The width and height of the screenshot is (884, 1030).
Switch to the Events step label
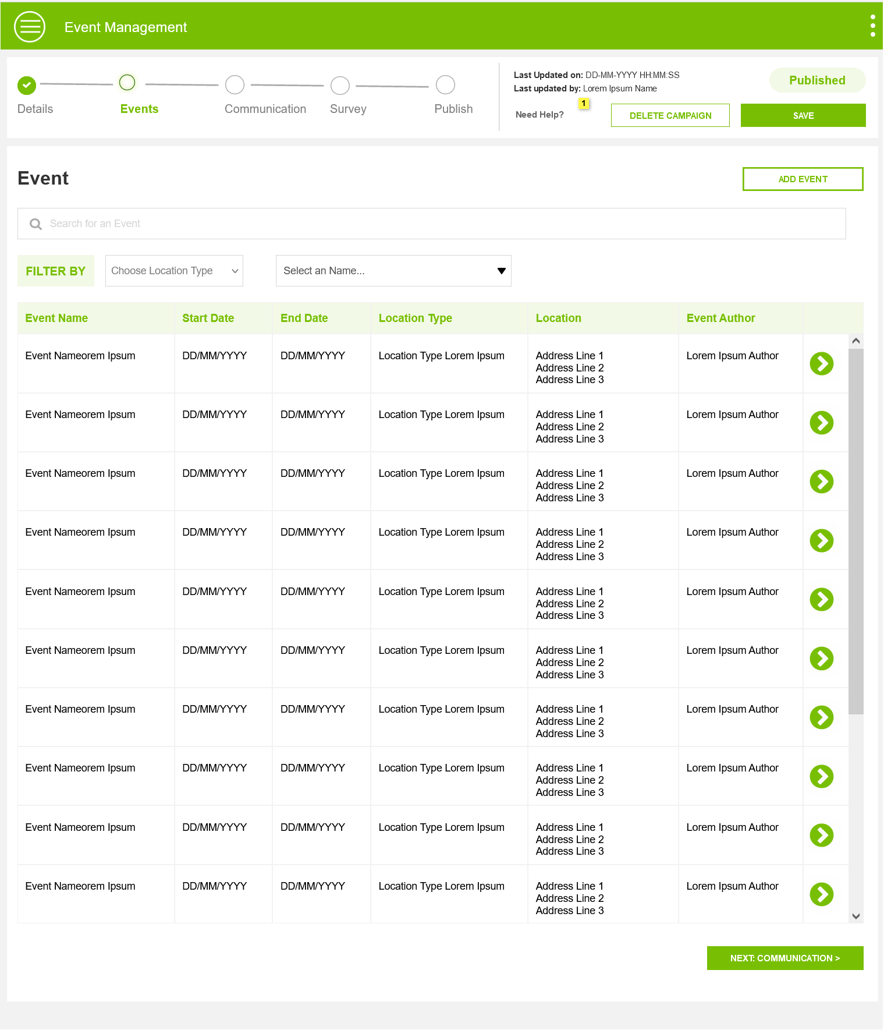point(139,109)
